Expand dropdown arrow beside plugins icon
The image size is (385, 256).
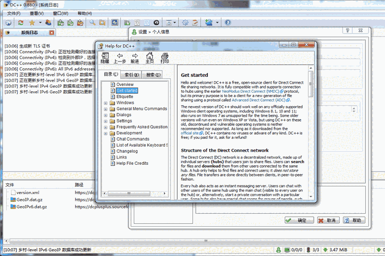(x=218, y=23)
